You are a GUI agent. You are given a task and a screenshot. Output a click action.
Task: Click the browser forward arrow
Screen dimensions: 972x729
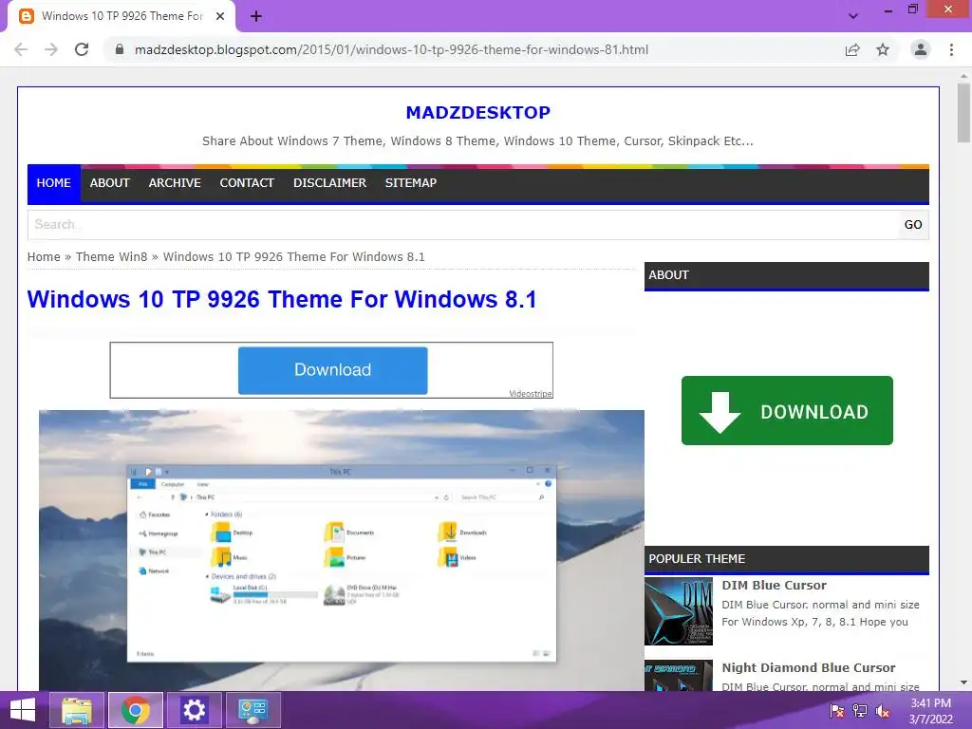click(x=51, y=49)
